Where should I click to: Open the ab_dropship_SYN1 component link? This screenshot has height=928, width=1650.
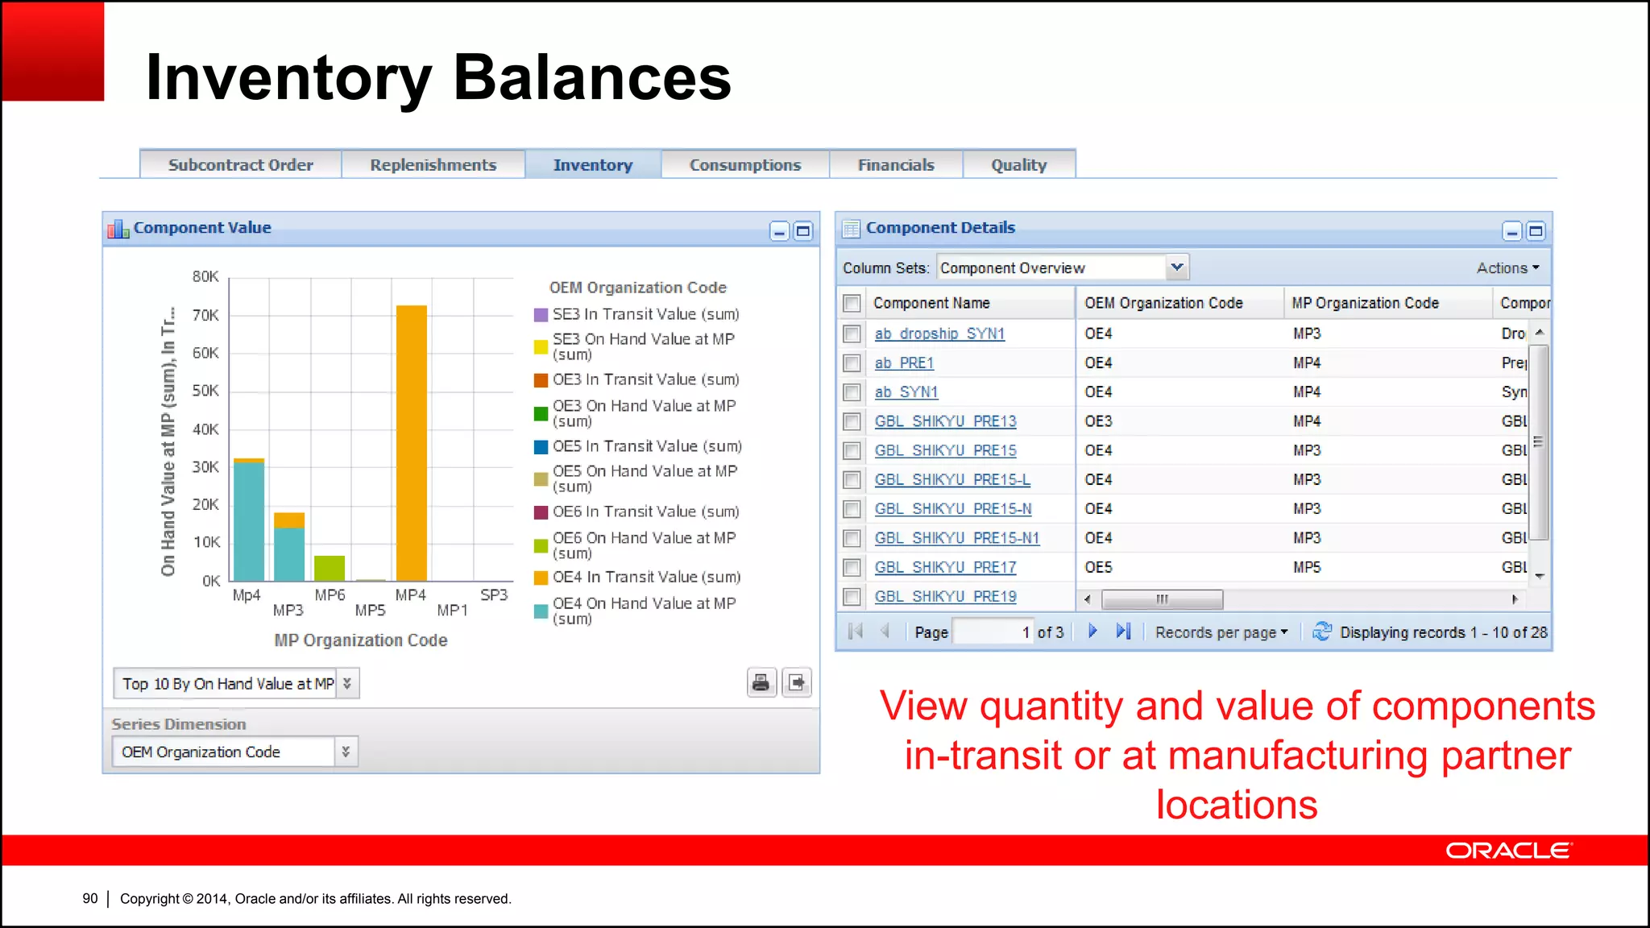pos(939,333)
